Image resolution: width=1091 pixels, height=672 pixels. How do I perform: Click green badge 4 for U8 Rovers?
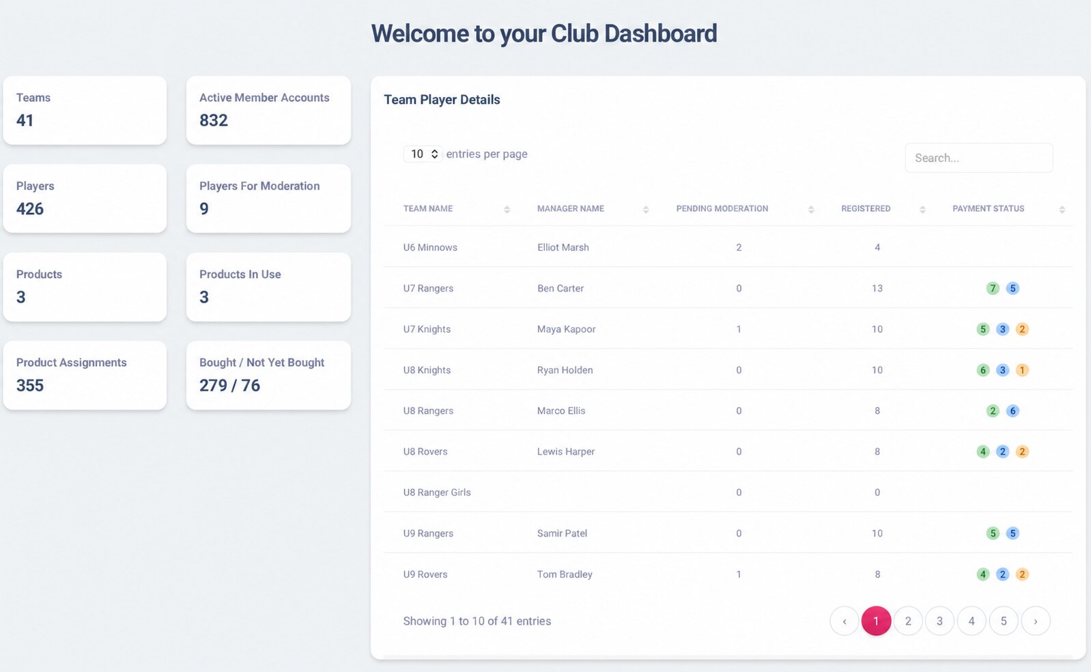(x=983, y=451)
